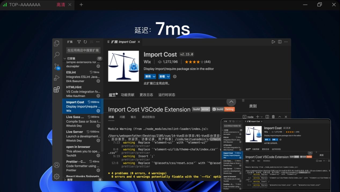
Task: Click the build failing badge
Action: [223, 109]
